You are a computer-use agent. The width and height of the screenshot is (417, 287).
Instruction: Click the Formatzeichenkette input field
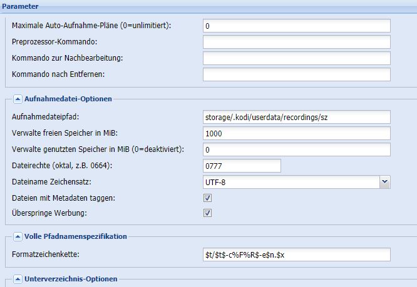click(297, 254)
